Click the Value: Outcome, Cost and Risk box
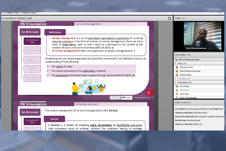The height and width of the screenshot is (151, 226). pos(32,78)
